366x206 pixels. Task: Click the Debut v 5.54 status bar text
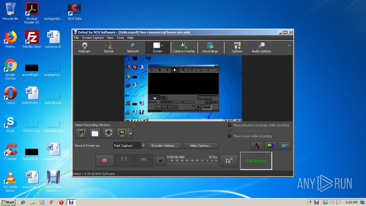coord(94,174)
